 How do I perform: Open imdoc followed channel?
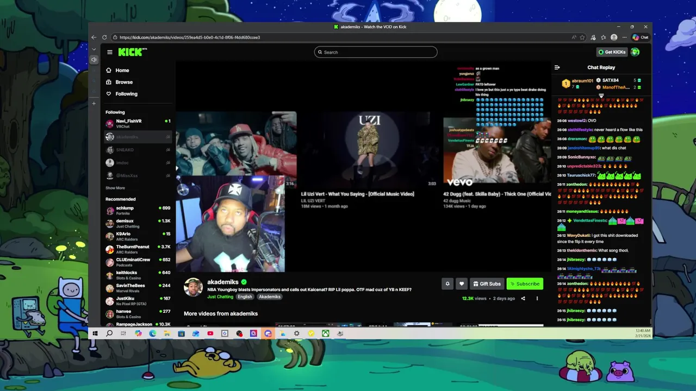pyautogui.click(x=139, y=162)
